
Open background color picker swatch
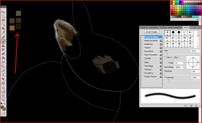pyautogui.click(x=4, y=109)
